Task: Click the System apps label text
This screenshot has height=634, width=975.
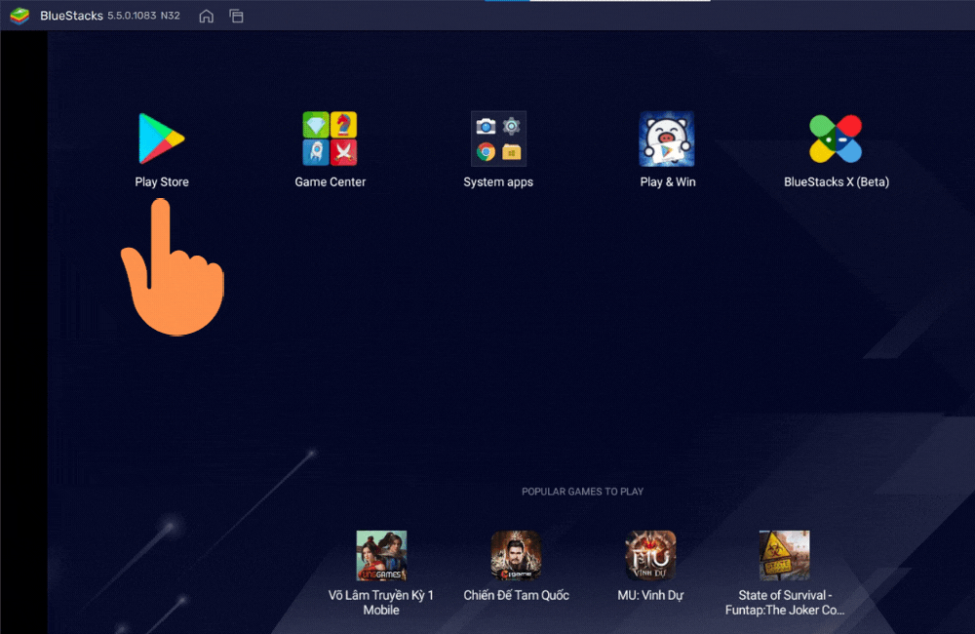Action: click(x=498, y=182)
